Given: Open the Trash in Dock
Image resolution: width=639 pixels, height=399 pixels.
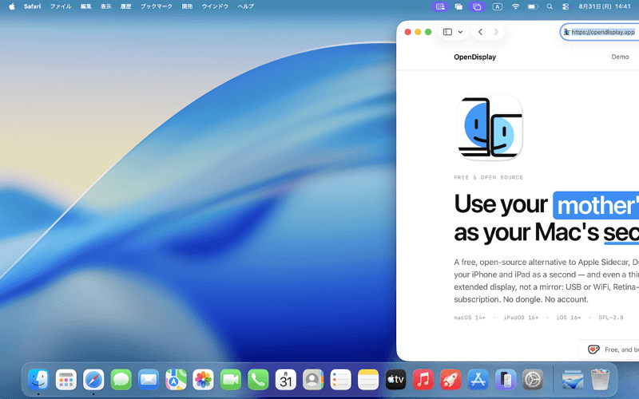Looking at the screenshot, I should [x=600, y=380].
